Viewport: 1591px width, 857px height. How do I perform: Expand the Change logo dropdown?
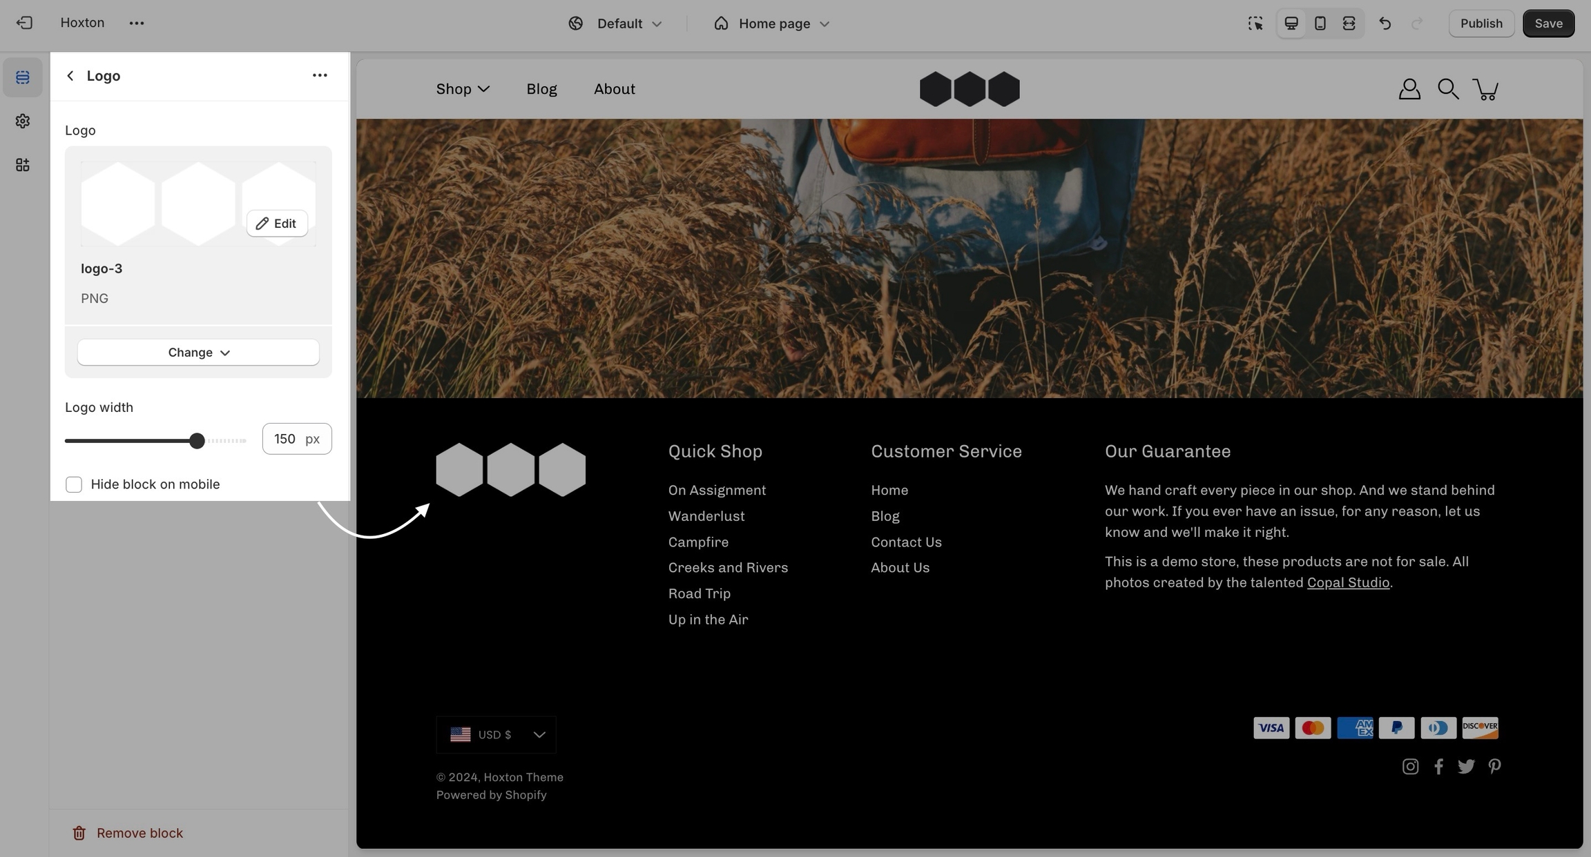[x=198, y=353]
